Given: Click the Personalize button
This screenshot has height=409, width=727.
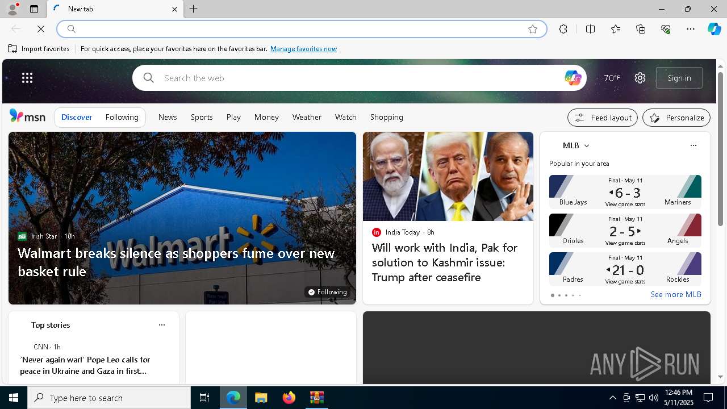Looking at the screenshot, I should 676,118.
